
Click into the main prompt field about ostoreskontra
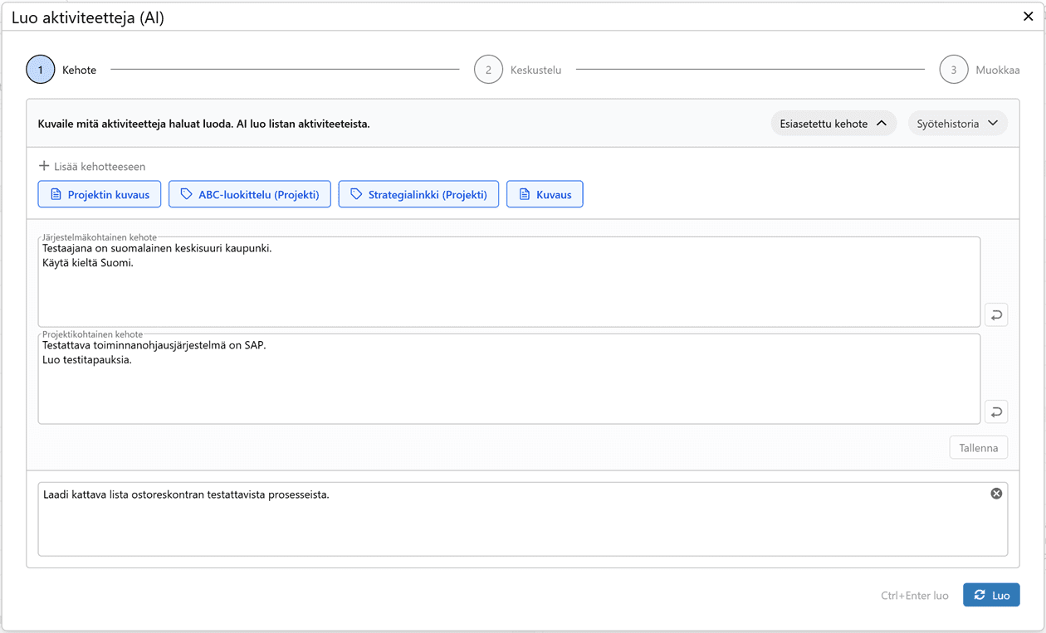click(x=508, y=523)
